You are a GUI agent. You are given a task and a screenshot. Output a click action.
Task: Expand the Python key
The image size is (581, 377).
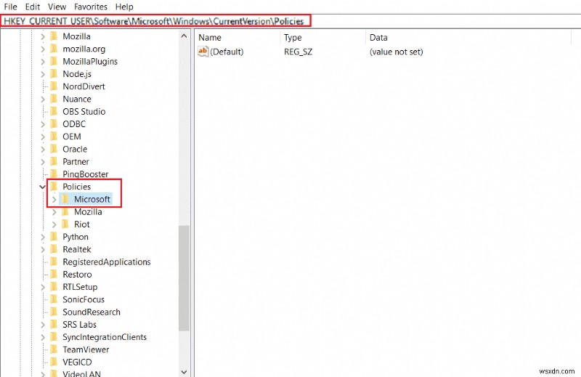[x=43, y=238]
